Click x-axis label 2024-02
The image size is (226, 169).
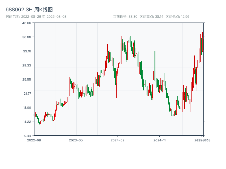[118, 140]
